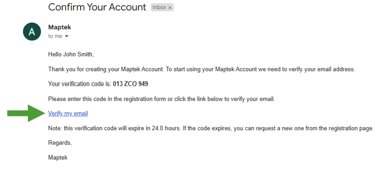The height and width of the screenshot is (169, 381).
Task: Click the Maptek signature at the bottom
Action: tap(58, 158)
